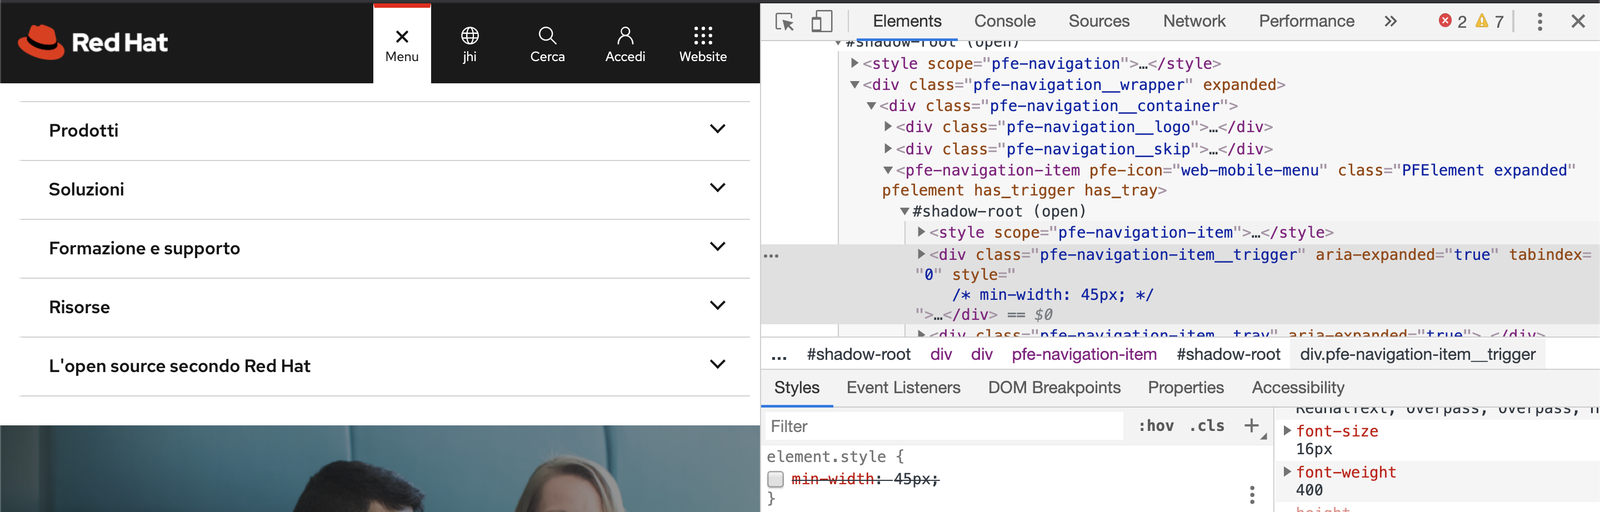Collapse the pfe-navigation-item element node
This screenshot has height=512, width=1600.
[888, 170]
